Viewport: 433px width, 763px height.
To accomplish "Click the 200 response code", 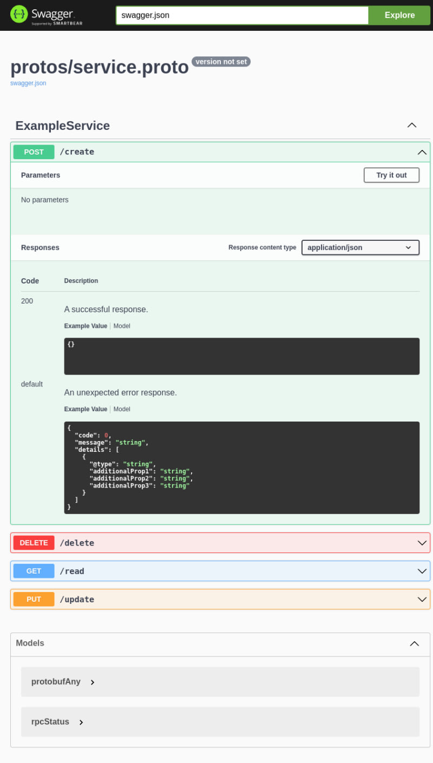I will tap(27, 301).
